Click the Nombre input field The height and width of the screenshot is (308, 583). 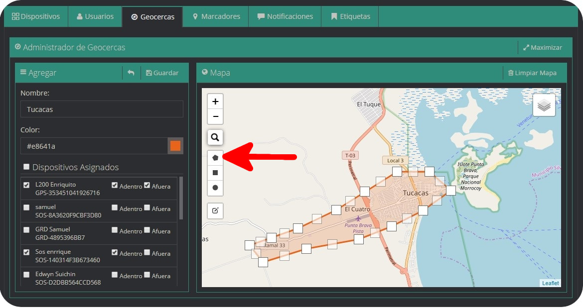[x=102, y=109]
